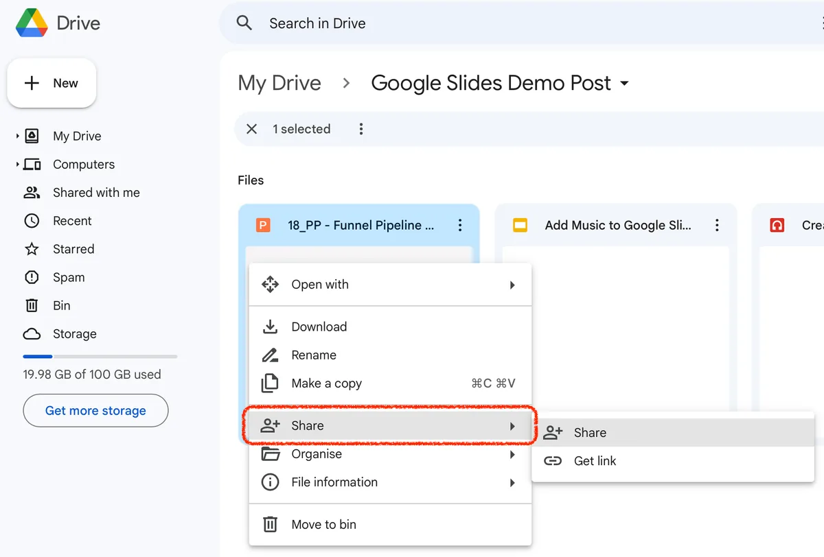The image size is (824, 557).
Task: Expand the Computers tree arrow
Action: [18, 164]
